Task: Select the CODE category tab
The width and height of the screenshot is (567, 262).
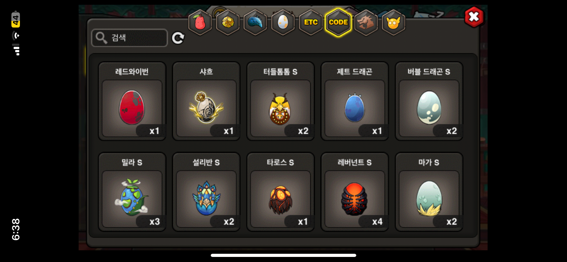Action: pos(338,22)
